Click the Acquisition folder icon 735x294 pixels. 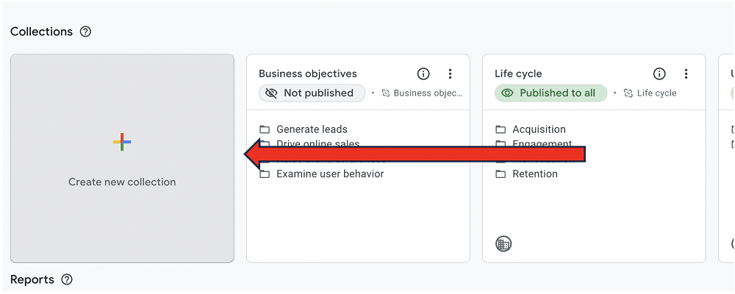(x=501, y=129)
